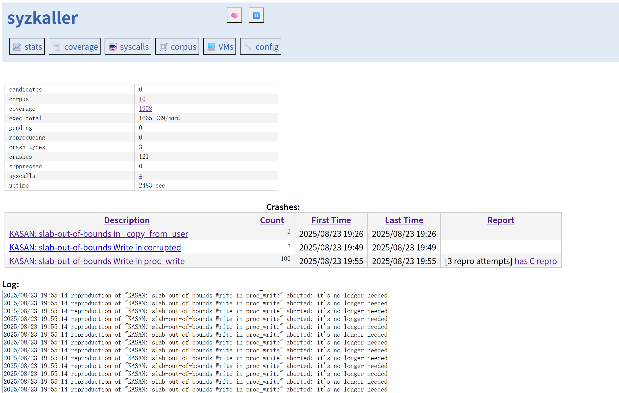
Task: Sort crashes by Description column header
Action: [x=127, y=220]
